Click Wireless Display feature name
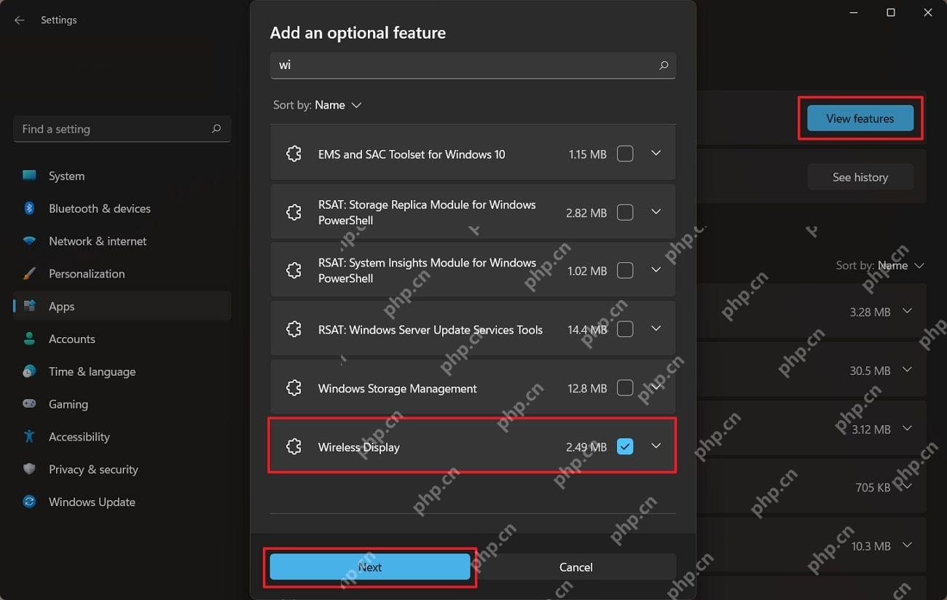The image size is (947, 600). coord(359,447)
